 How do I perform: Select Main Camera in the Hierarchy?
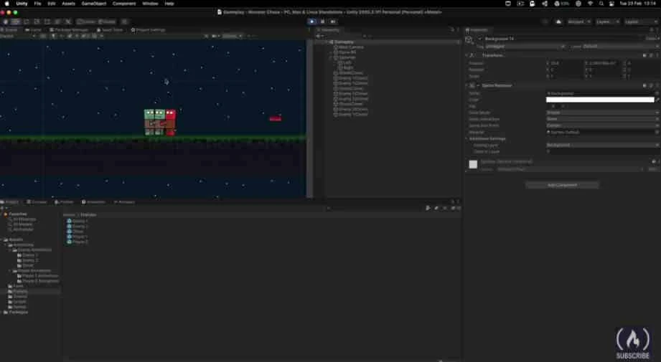point(351,47)
